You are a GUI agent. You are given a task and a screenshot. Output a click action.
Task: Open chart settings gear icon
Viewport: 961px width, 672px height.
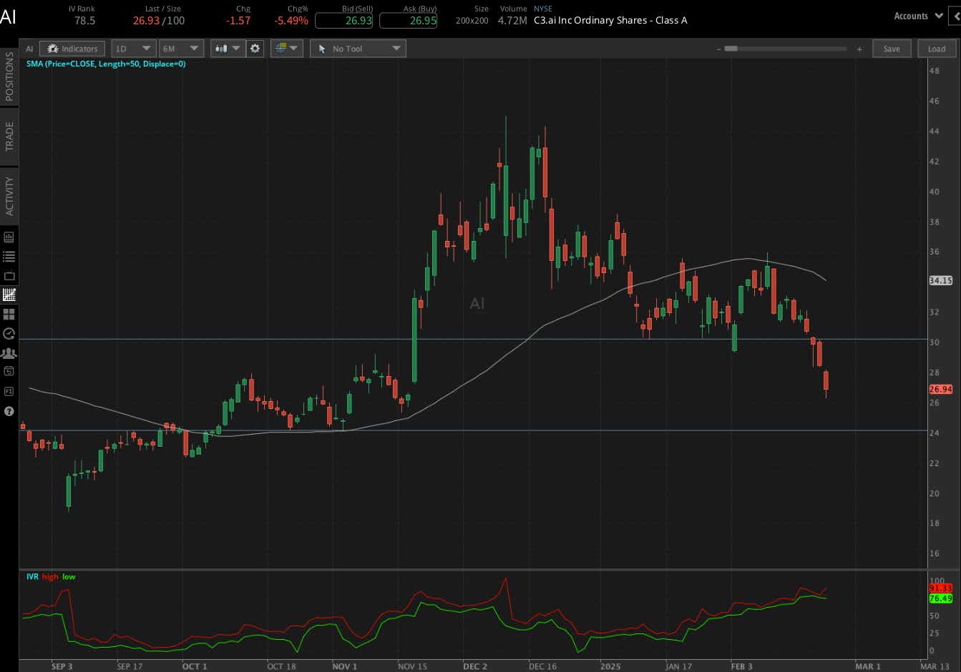(x=255, y=49)
